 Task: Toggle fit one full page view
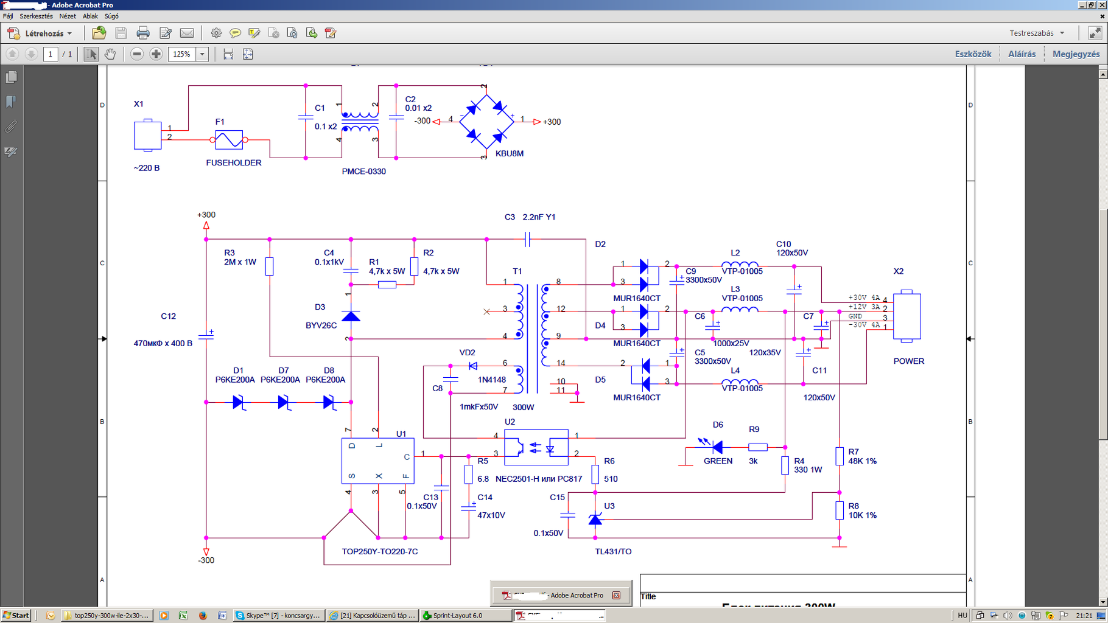click(x=248, y=54)
